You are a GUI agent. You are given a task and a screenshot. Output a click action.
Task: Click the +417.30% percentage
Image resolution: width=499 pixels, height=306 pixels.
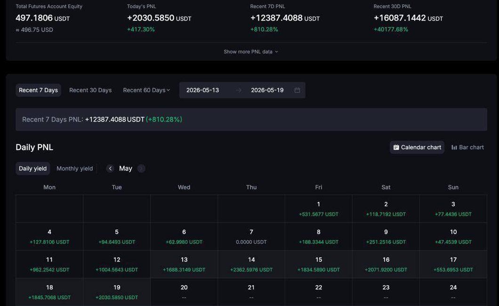[x=141, y=30]
